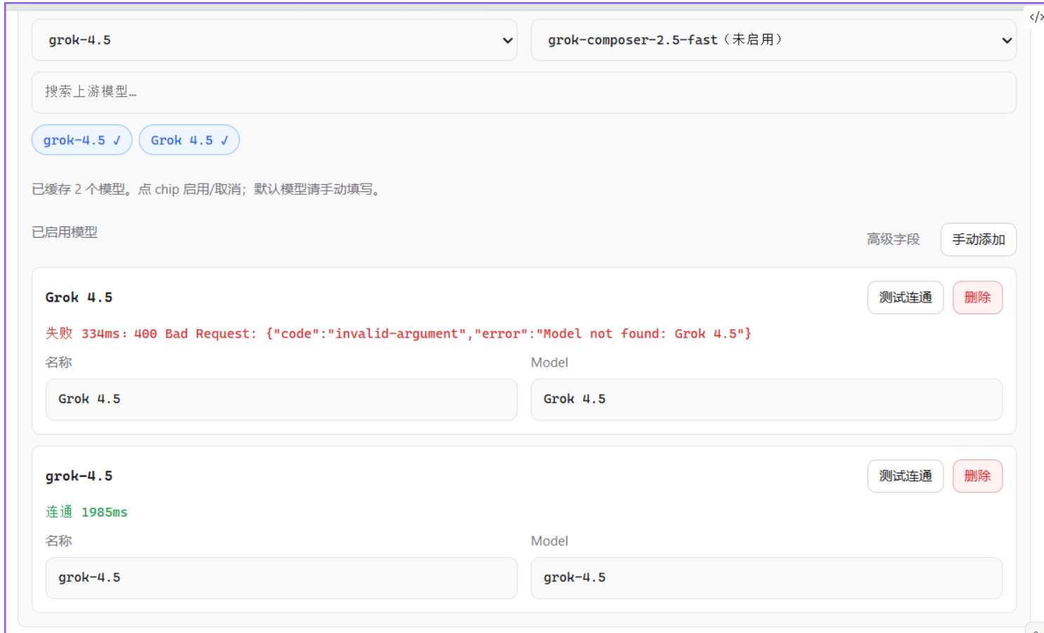Select the 400 Bad Request error message

pyautogui.click(x=399, y=333)
